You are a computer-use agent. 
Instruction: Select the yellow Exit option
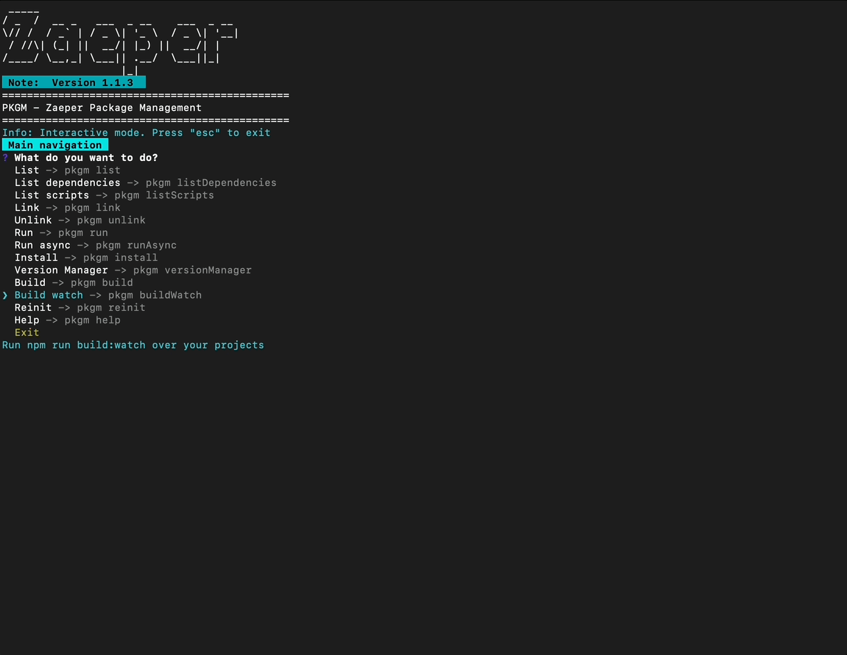[27, 332]
